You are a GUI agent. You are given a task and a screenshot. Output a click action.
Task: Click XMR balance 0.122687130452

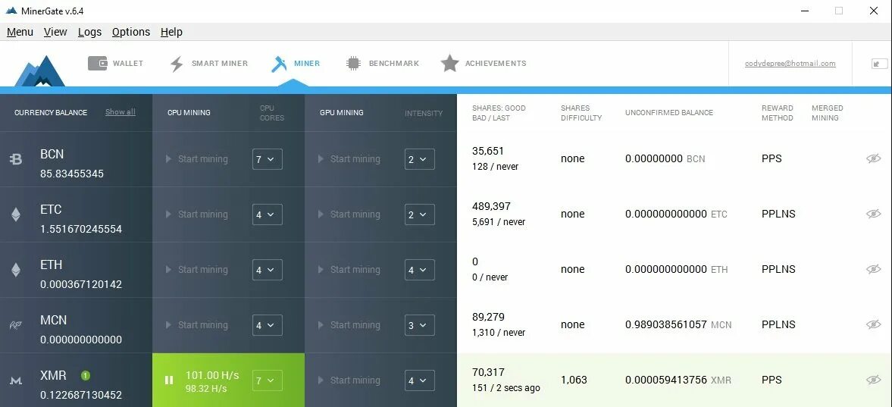point(81,394)
